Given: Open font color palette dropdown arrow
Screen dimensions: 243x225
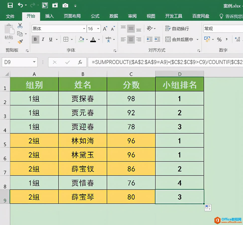Looking at the screenshot, I should pos(99,40).
